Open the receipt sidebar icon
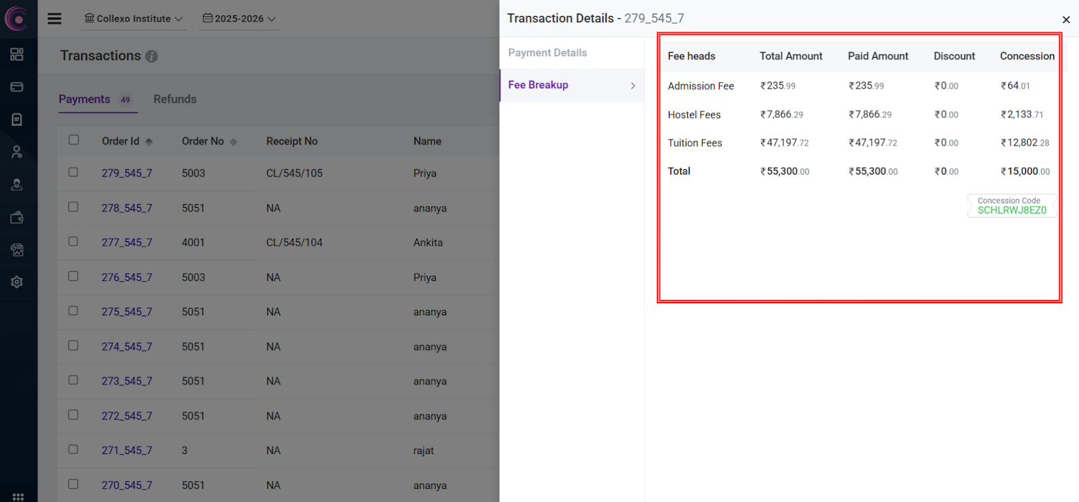The image size is (1079, 502). click(x=17, y=119)
